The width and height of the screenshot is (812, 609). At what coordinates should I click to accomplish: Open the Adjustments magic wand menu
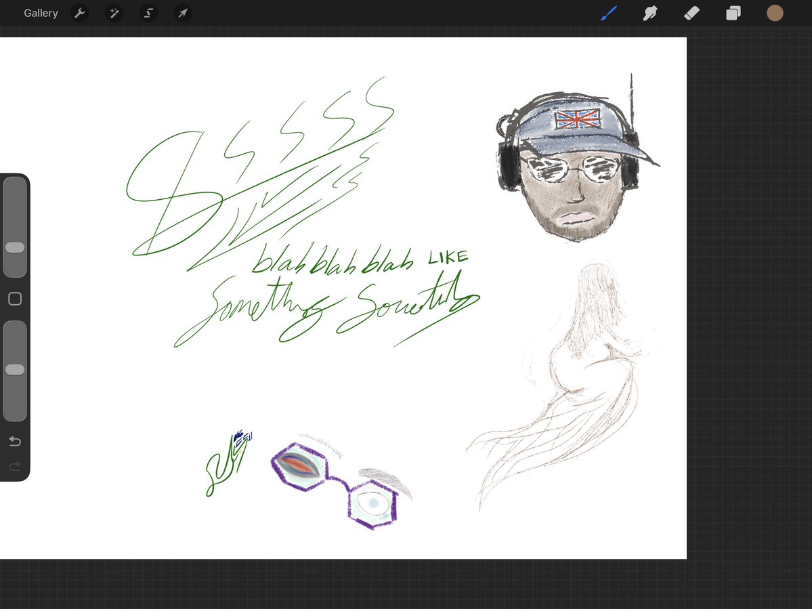[x=114, y=13]
